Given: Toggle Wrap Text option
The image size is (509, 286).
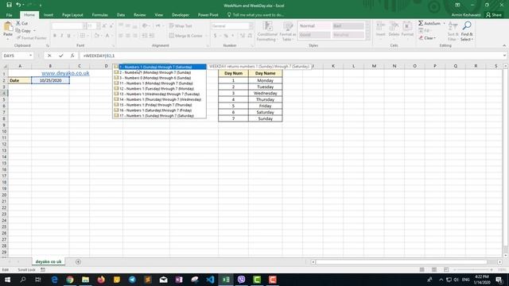Looking at the screenshot, I should (x=181, y=26).
